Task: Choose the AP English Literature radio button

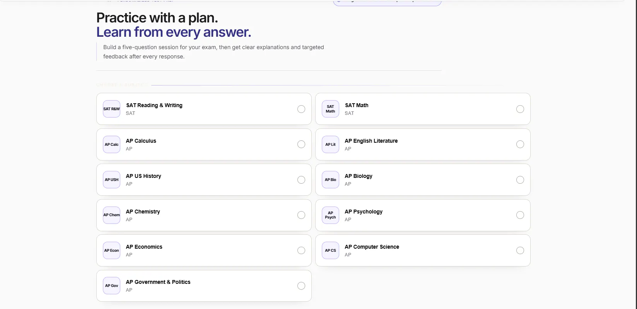Action: coord(520,144)
